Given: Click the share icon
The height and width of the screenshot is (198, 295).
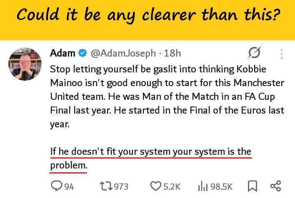Looking at the screenshot, I should coord(275,186).
